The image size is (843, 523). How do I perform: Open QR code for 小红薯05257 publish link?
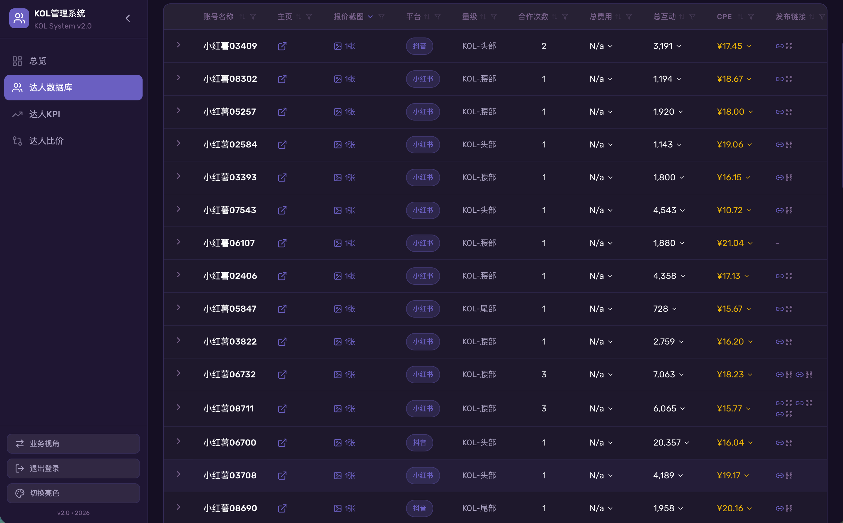[x=789, y=112]
